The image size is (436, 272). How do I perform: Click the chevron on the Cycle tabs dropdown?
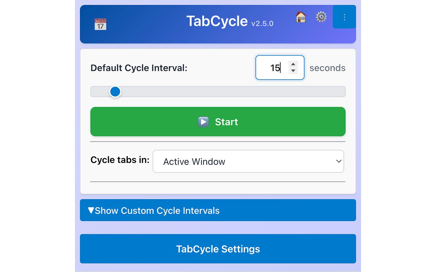point(339,161)
